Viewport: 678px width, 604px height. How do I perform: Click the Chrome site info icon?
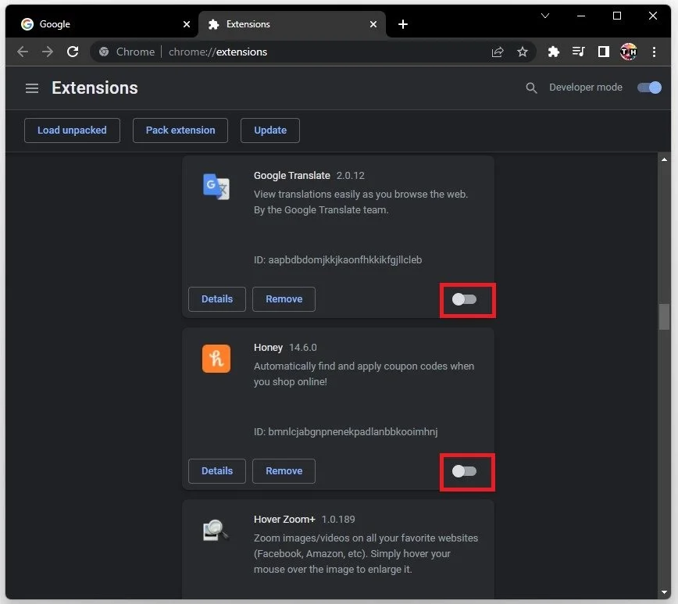[x=104, y=52]
